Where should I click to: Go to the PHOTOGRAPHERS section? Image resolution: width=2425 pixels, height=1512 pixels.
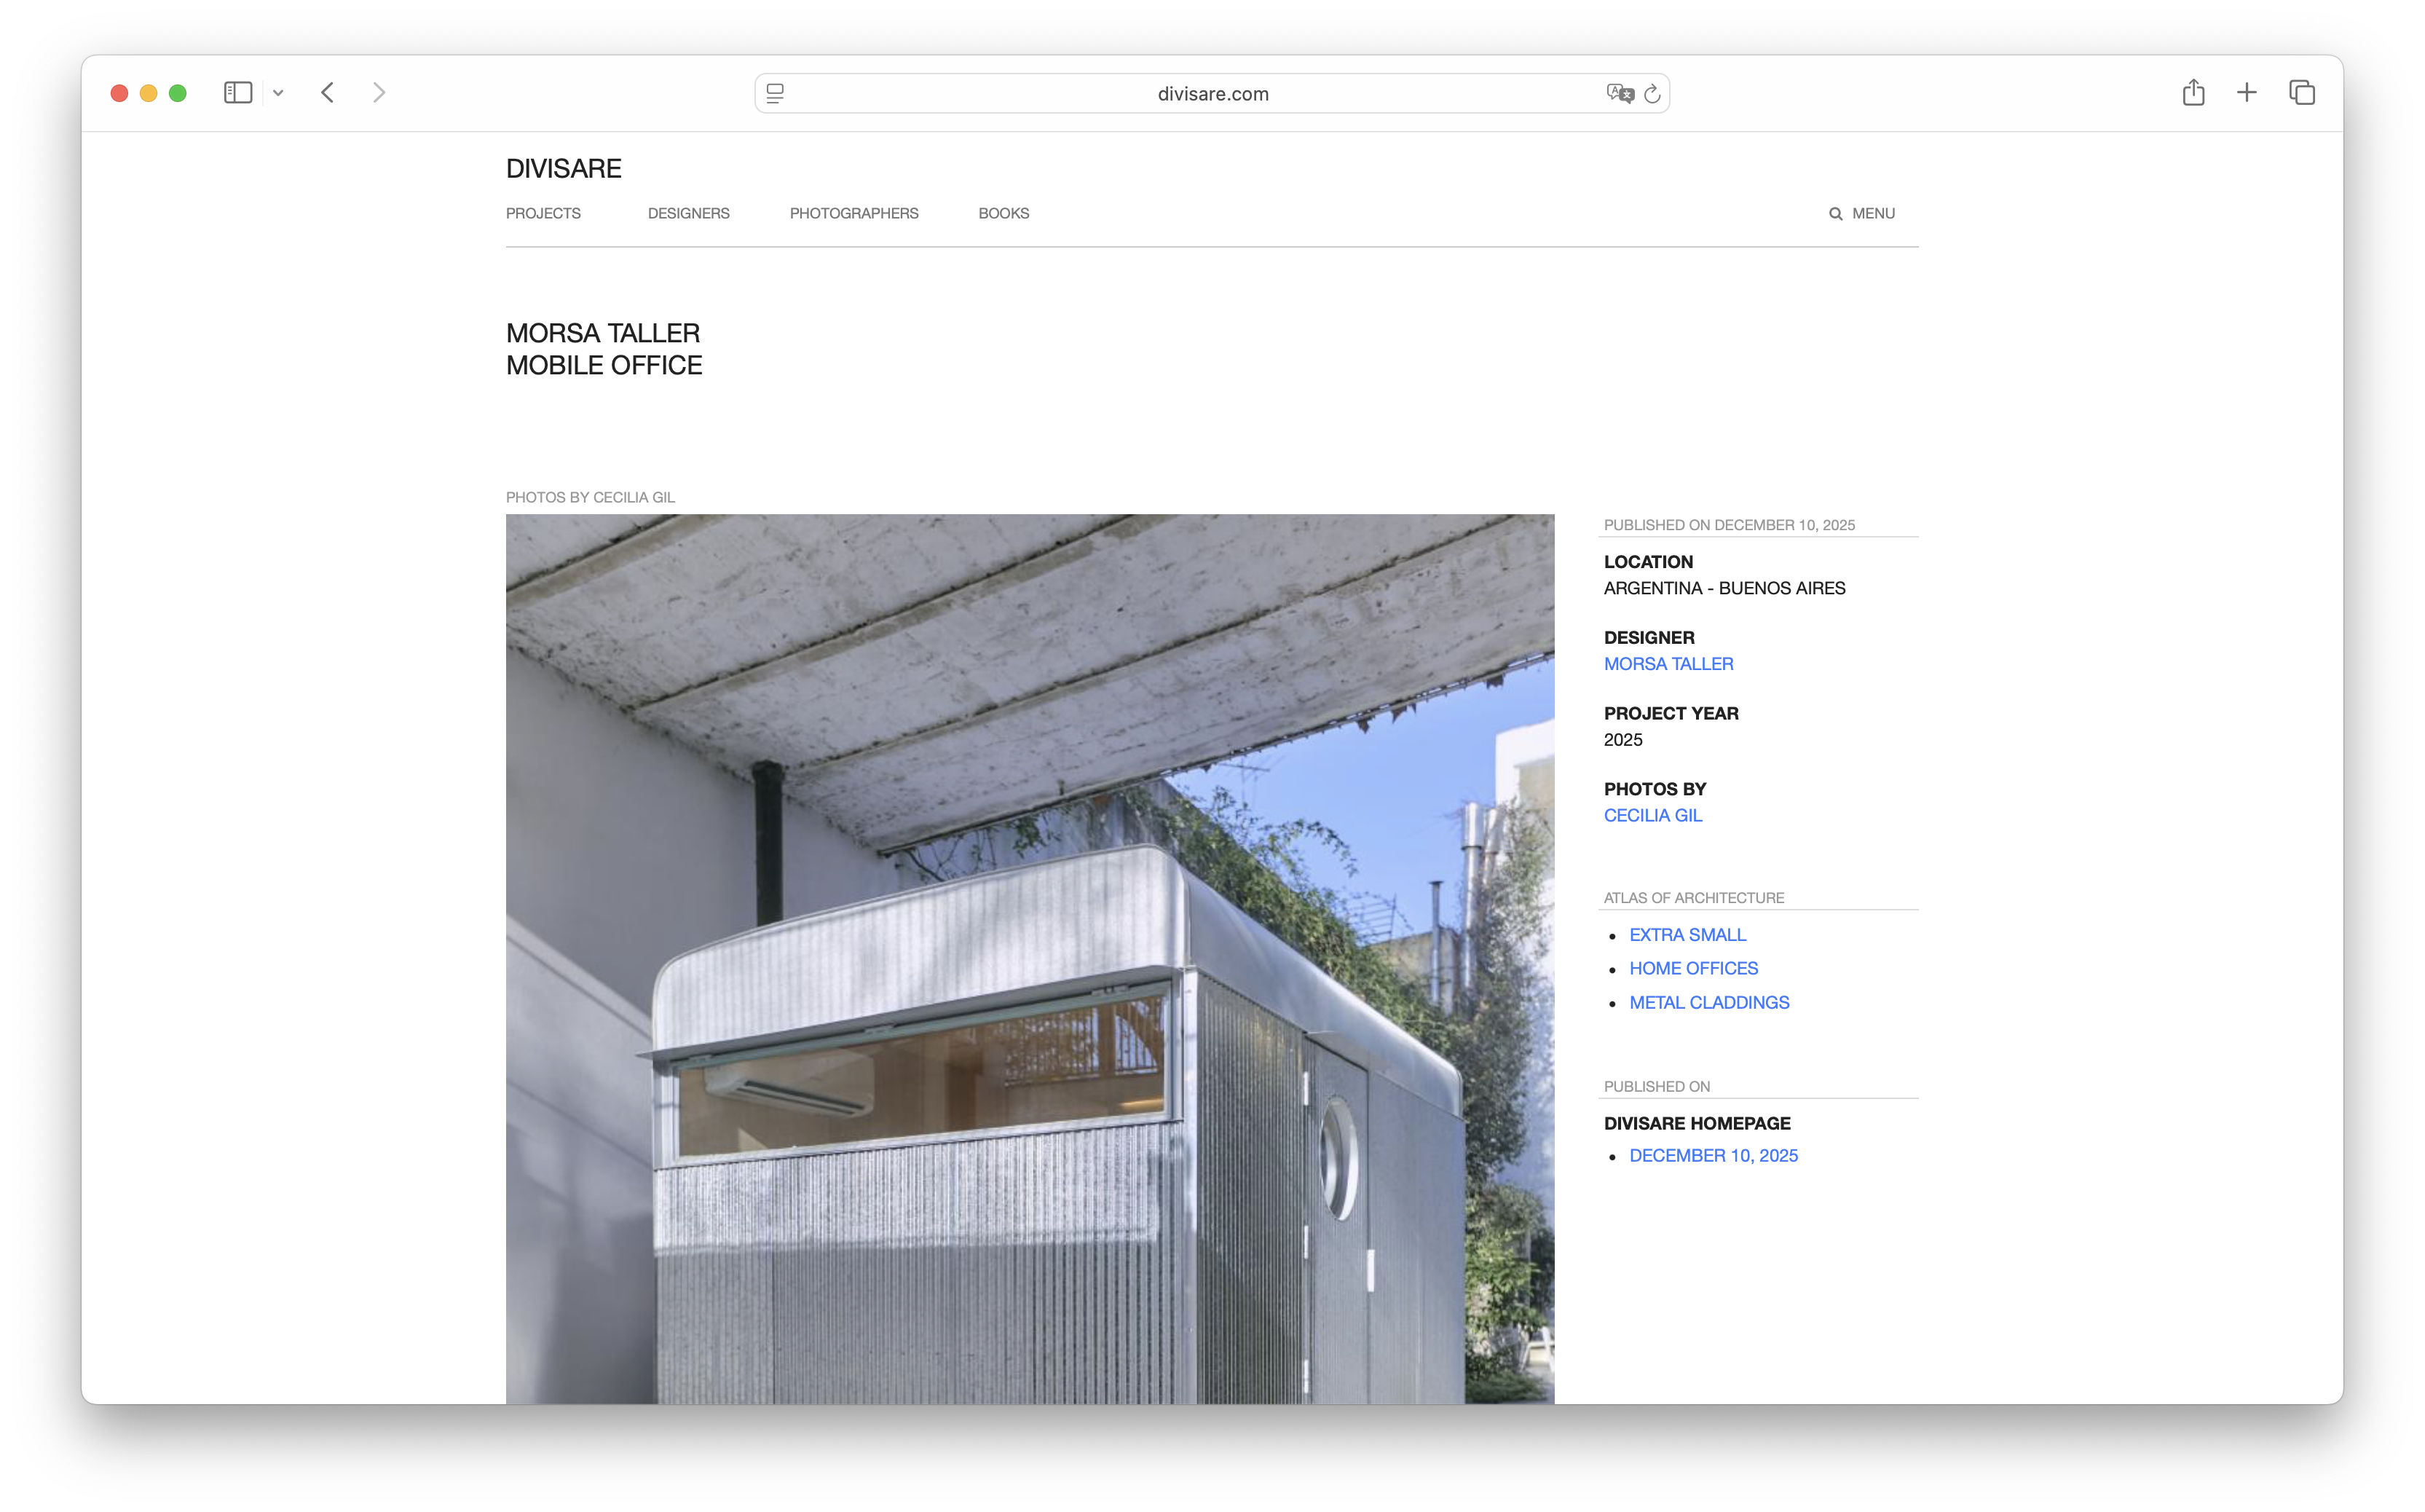[x=853, y=213]
